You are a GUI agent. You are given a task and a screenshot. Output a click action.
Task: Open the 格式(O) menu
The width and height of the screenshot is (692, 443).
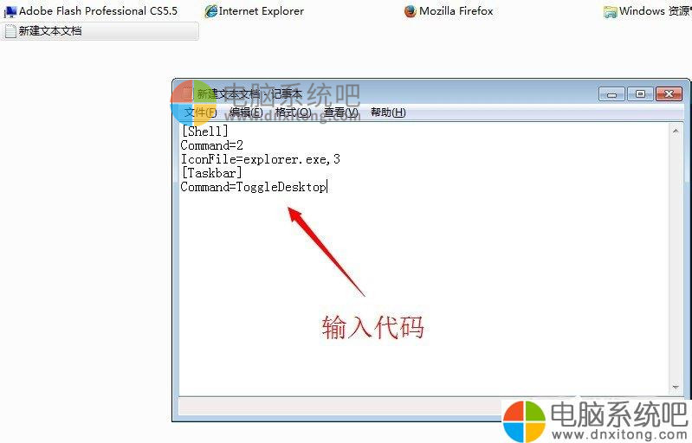(x=293, y=112)
